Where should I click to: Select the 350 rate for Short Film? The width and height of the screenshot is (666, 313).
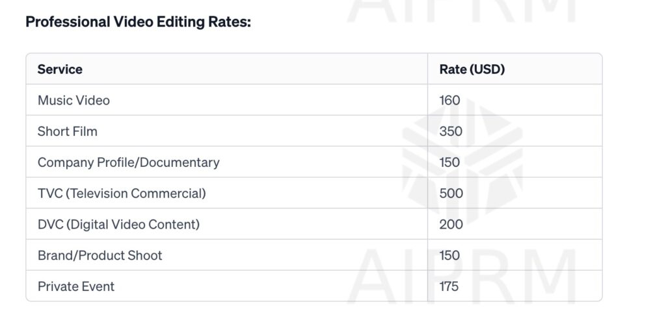point(451,131)
